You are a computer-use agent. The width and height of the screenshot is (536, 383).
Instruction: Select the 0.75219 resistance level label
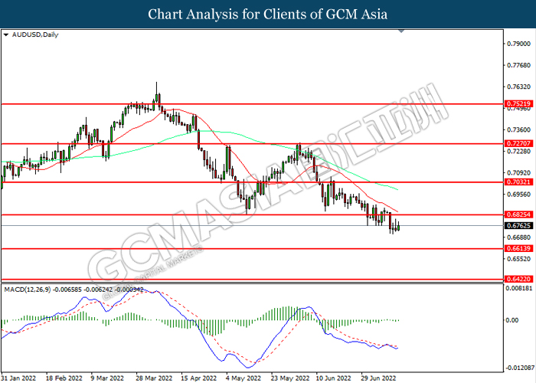pos(518,103)
